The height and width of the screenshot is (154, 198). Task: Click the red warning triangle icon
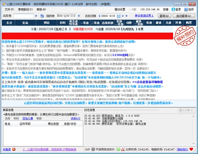(x=123, y=149)
